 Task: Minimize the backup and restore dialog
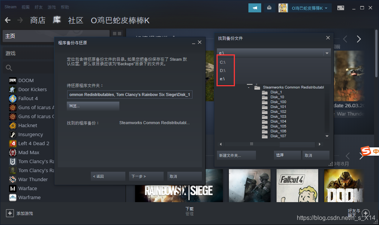click(193, 43)
